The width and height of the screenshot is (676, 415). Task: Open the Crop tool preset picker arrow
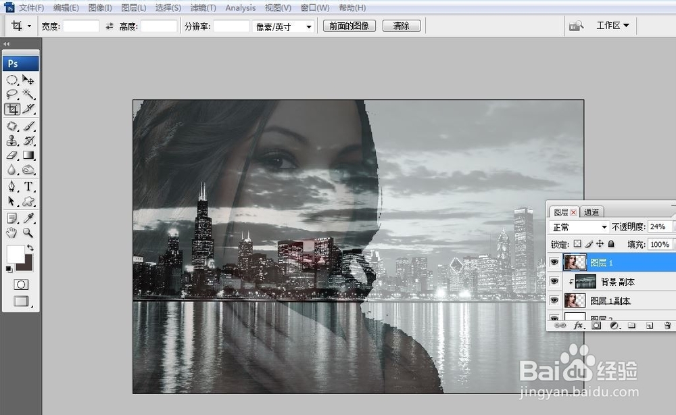coord(29,26)
